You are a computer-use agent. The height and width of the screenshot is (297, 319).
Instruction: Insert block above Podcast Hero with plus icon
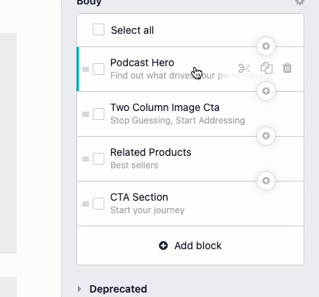point(266,46)
